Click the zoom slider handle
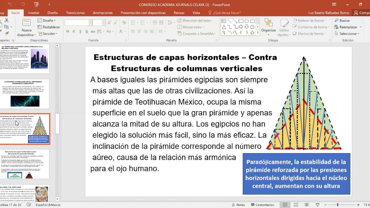This screenshot has height=208, width=370. point(338,205)
